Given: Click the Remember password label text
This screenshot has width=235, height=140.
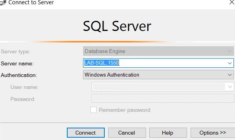Looking at the screenshot, I should [124, 110].
